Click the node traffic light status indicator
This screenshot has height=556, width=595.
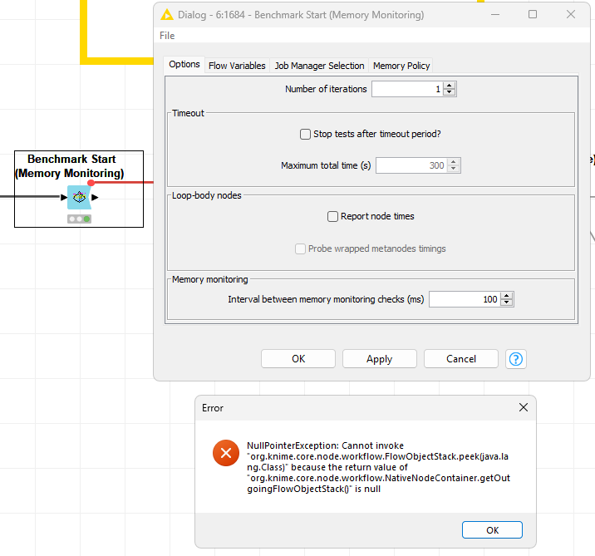coord(80,219)
